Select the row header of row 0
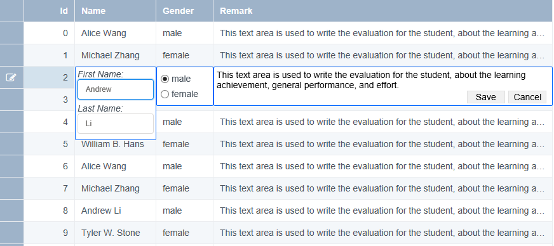The width and height of the screenshot is (554, 246). point(11,33)
